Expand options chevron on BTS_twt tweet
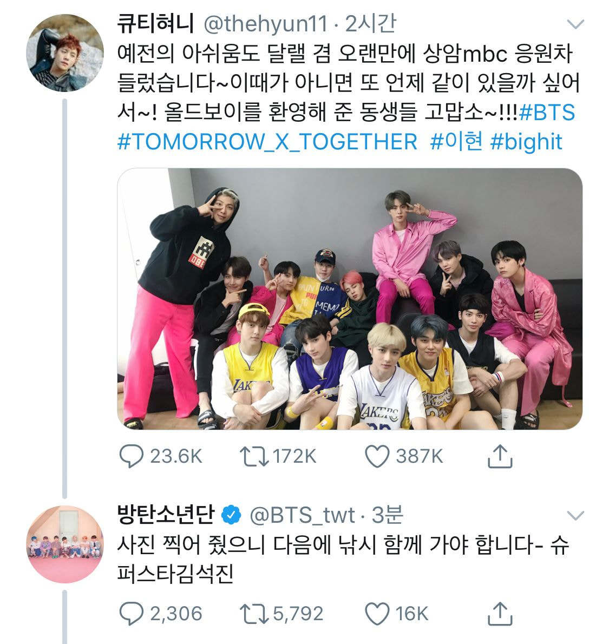This screenshot has height=644, width=609. (x=575, y=515)
